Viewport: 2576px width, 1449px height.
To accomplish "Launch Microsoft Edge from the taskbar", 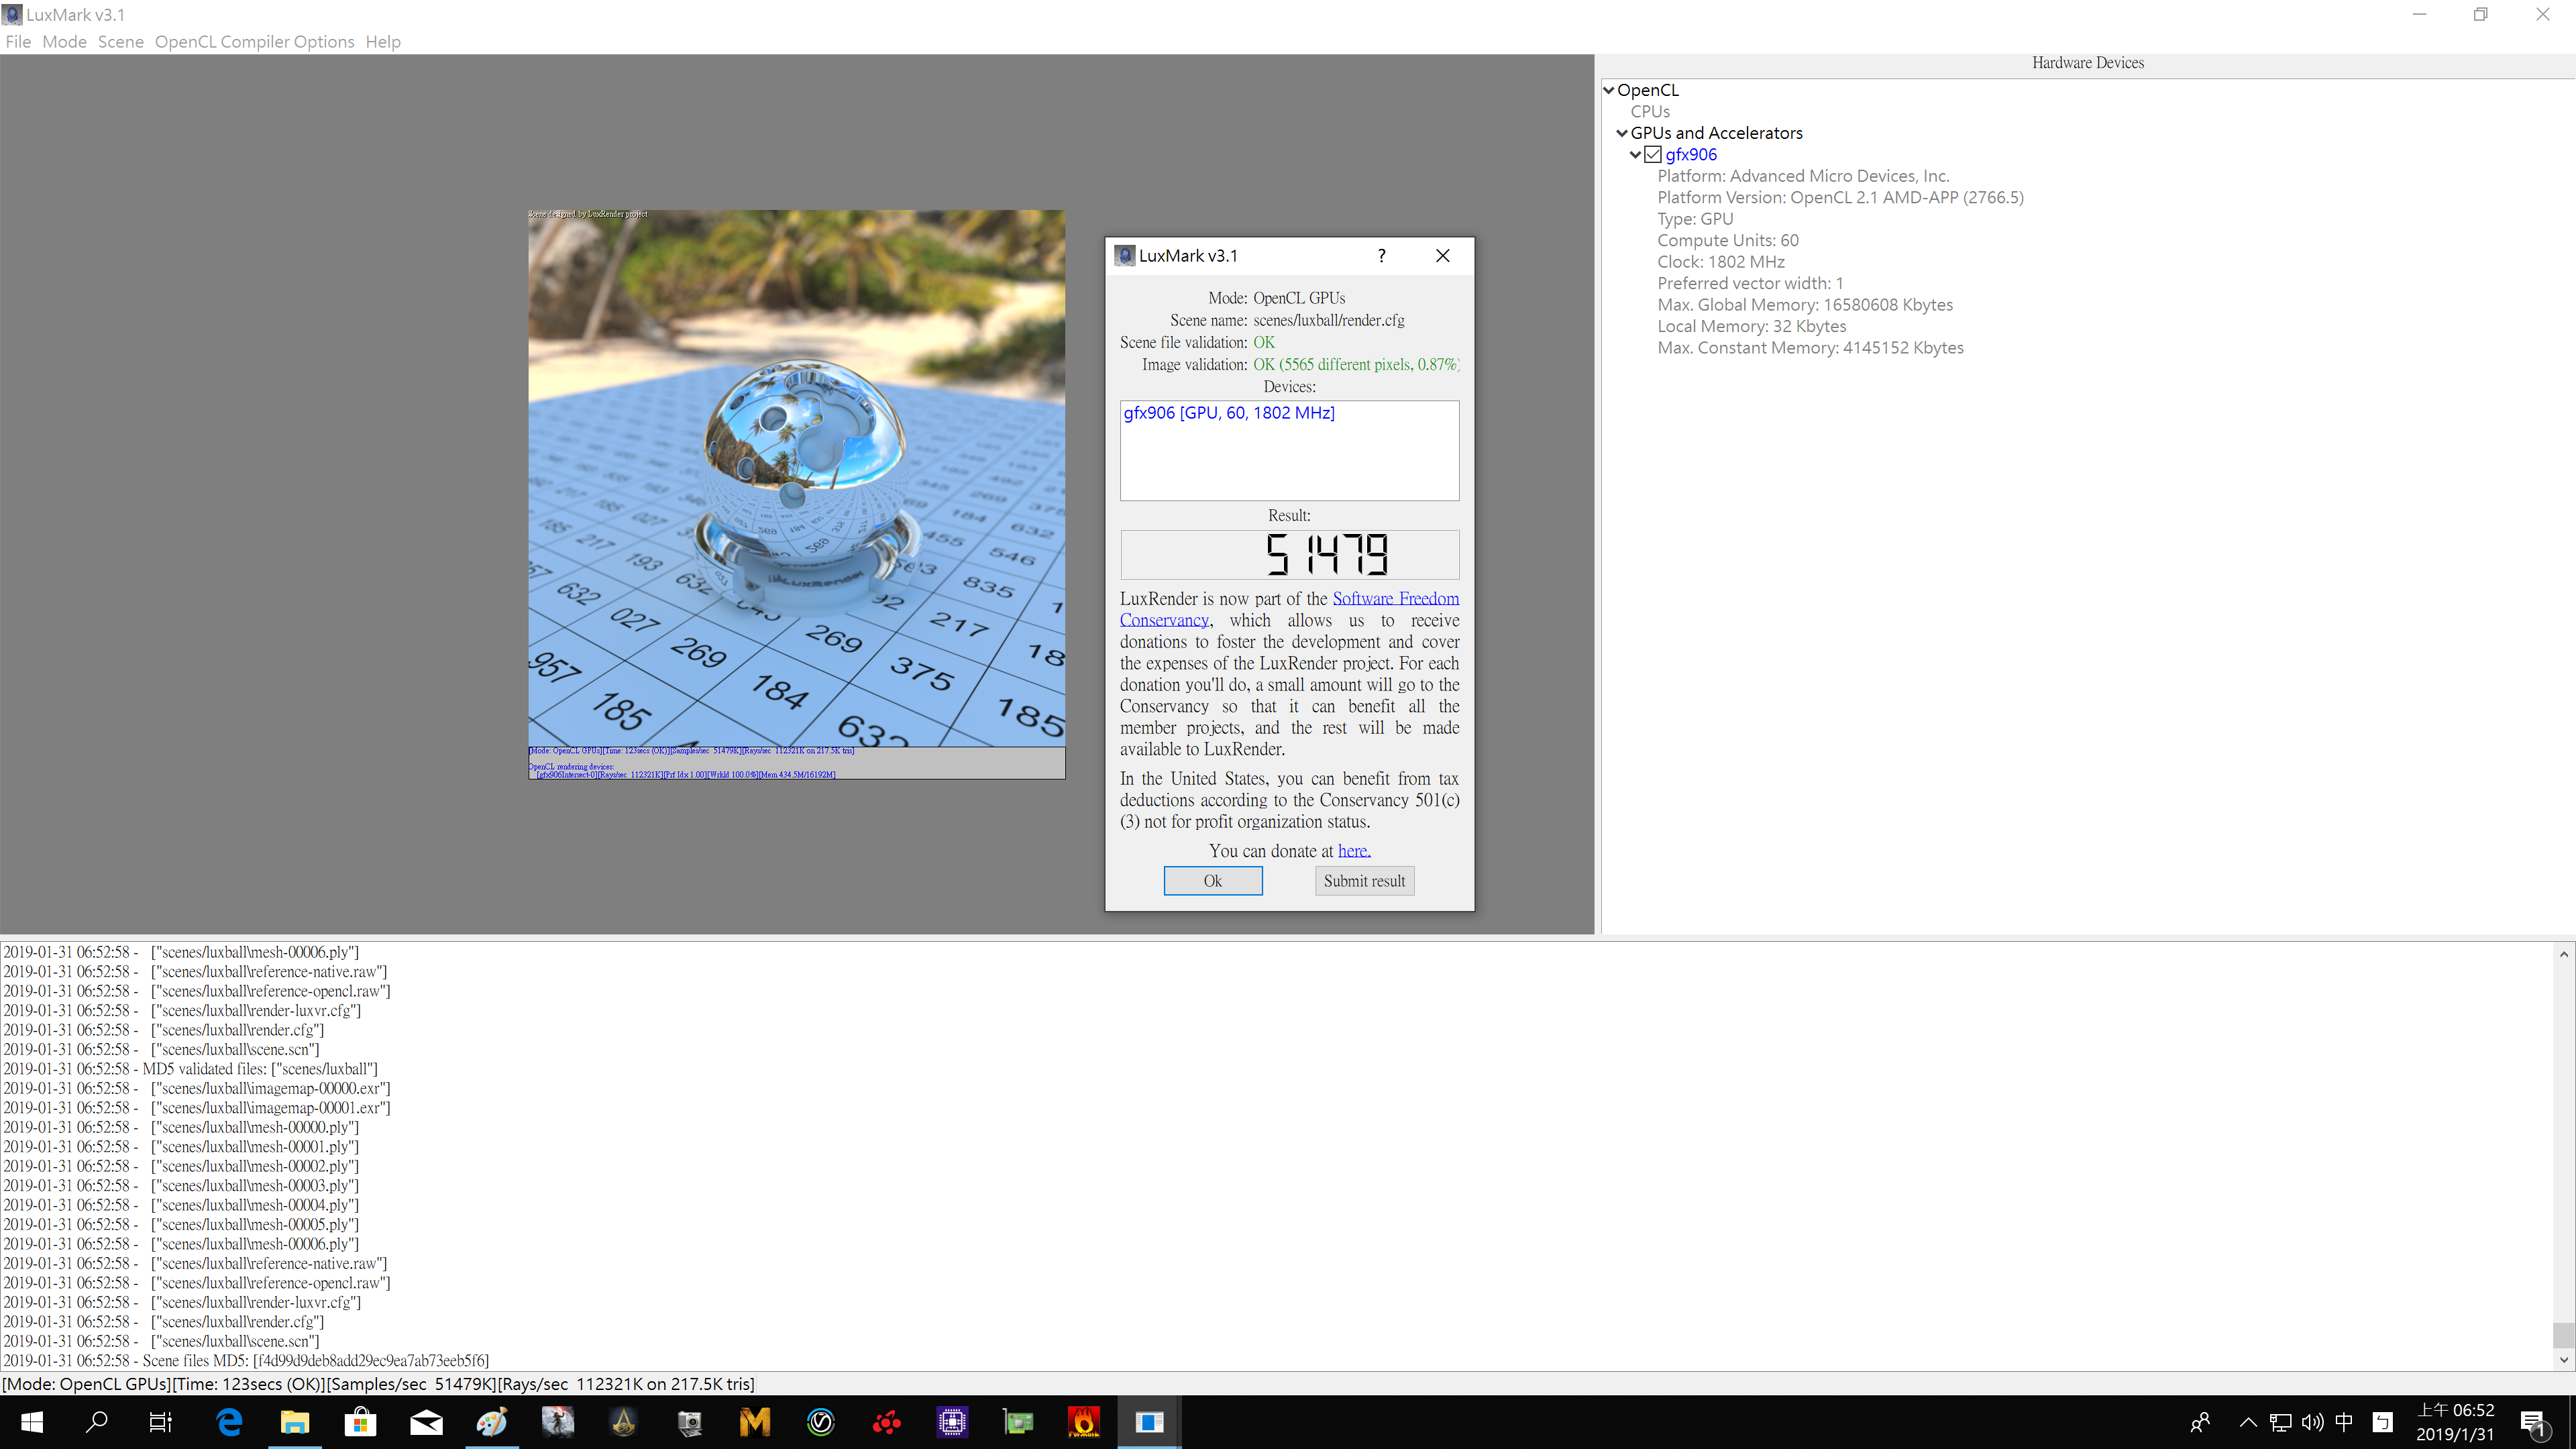I will coord(229,1422).
